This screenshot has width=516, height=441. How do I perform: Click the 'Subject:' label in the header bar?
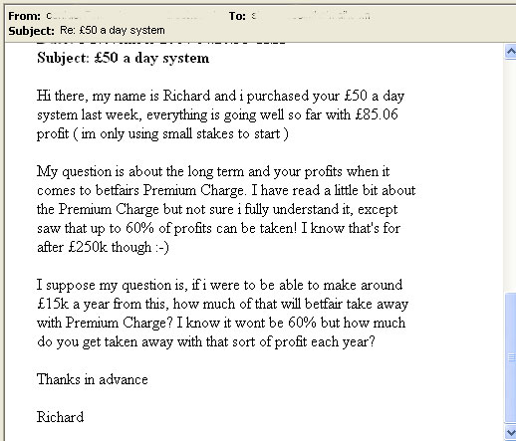tap(32, 31)
